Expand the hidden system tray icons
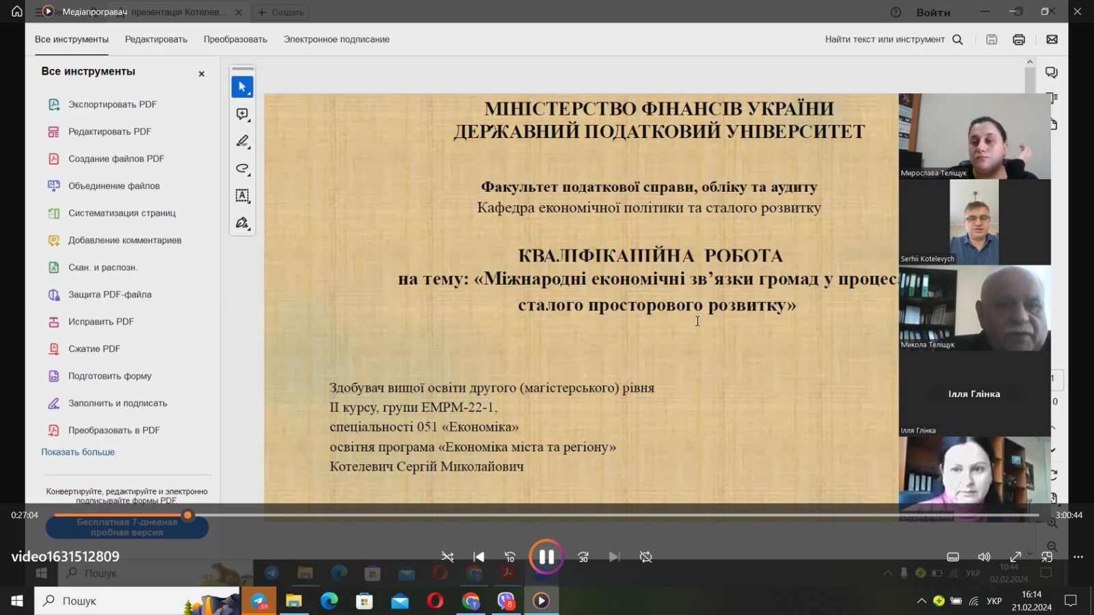The width and height of the screenshot is (1094, 615). pos(922,601)
